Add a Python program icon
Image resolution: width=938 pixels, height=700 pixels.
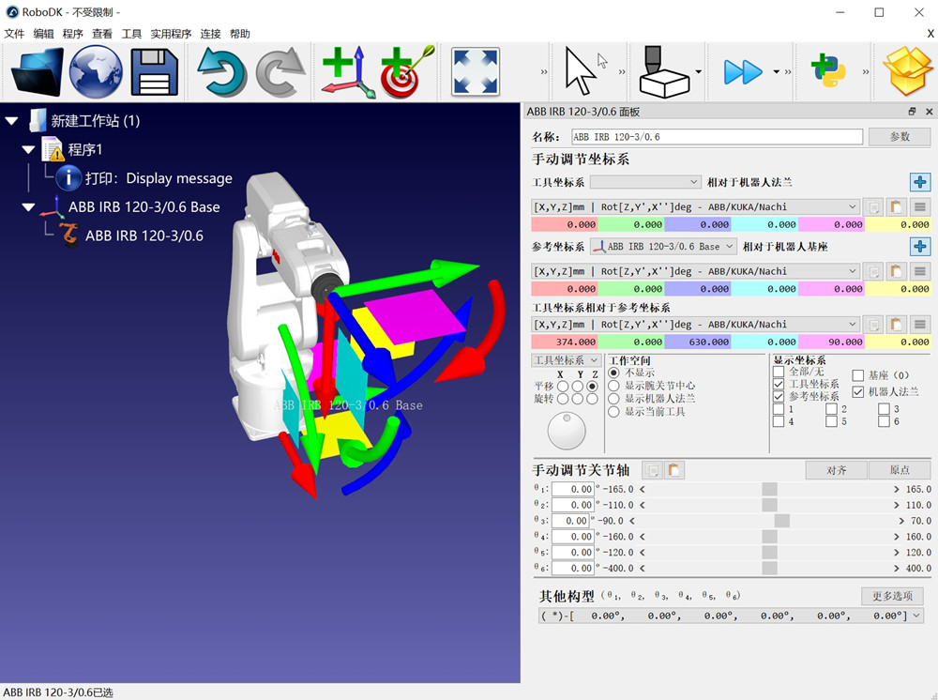[828, 70]
